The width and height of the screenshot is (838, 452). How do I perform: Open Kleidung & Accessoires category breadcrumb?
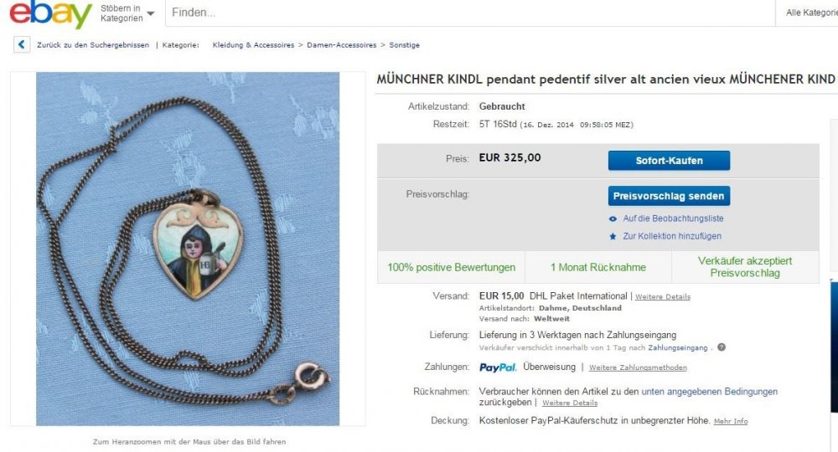point(253,45)
